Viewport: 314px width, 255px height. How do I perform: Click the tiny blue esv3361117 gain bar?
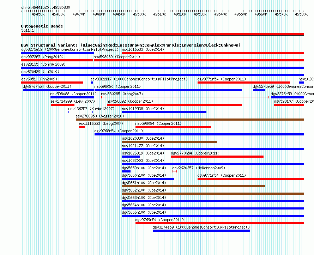(92, 83)
